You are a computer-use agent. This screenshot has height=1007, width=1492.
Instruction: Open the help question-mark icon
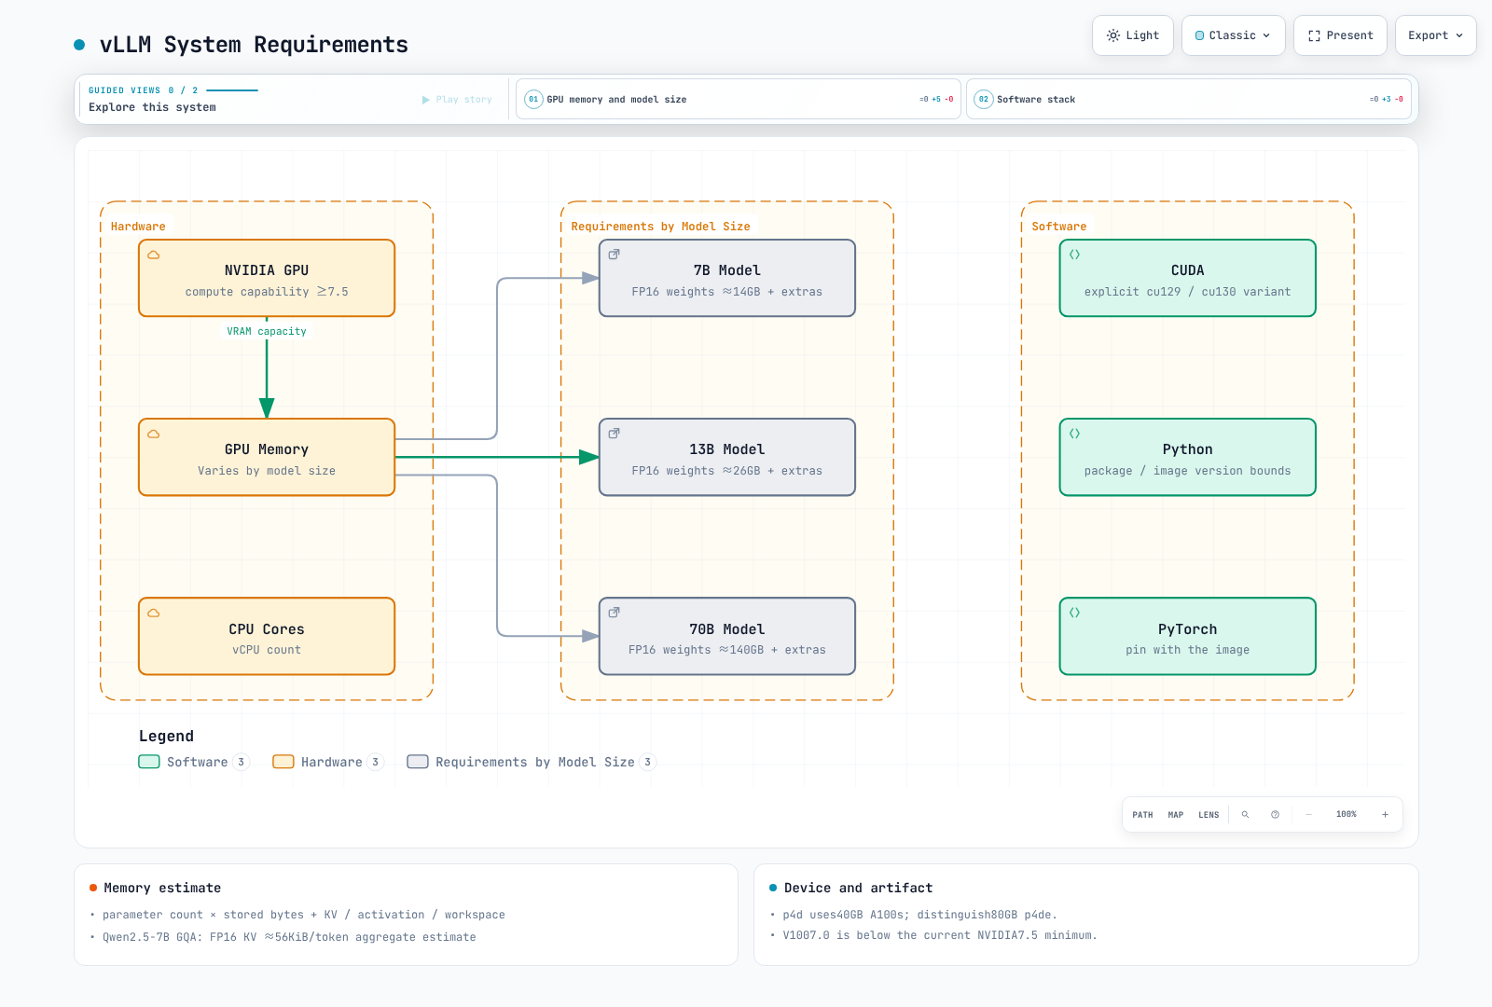click(1275, 814)
